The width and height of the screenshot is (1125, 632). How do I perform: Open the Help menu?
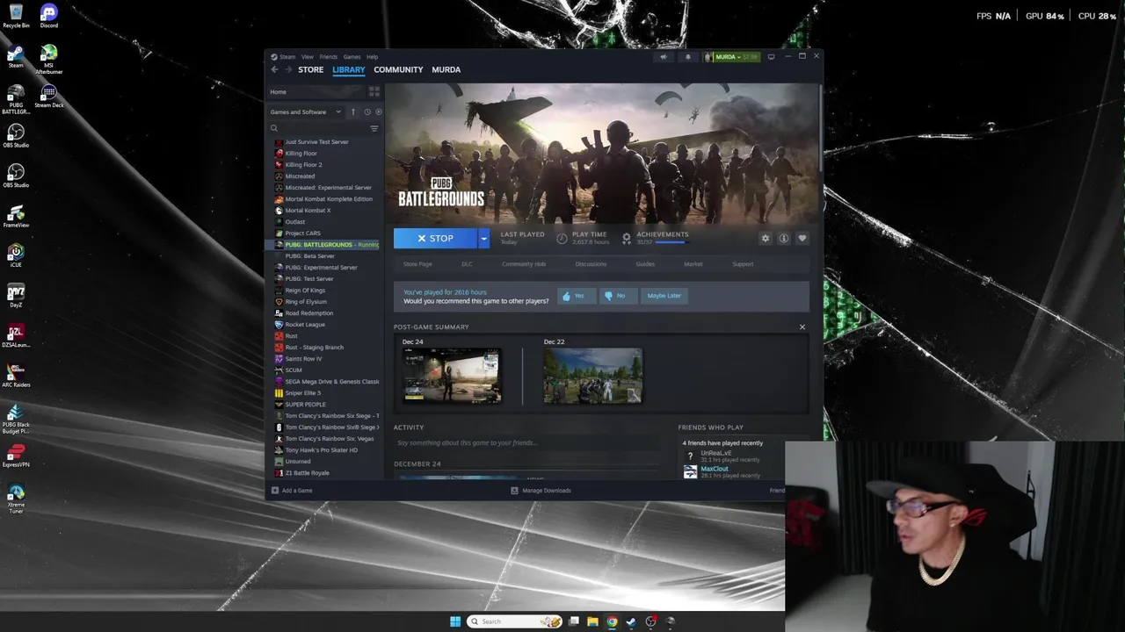[372, 57]
